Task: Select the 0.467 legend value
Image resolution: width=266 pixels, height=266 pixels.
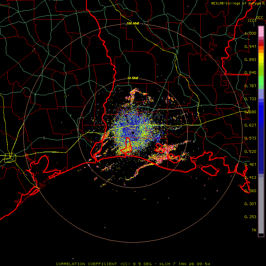Action: (250, 165)
